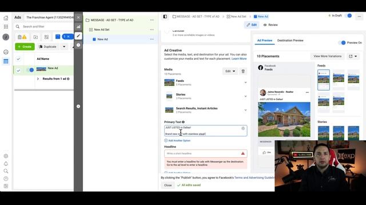Toggle the In Draft ad status switch
Image resolution: width=366 pixels, height=205 pixels.
[348, 15]
